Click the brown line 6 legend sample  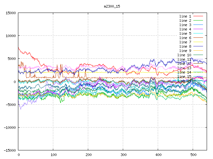point(198,38)
